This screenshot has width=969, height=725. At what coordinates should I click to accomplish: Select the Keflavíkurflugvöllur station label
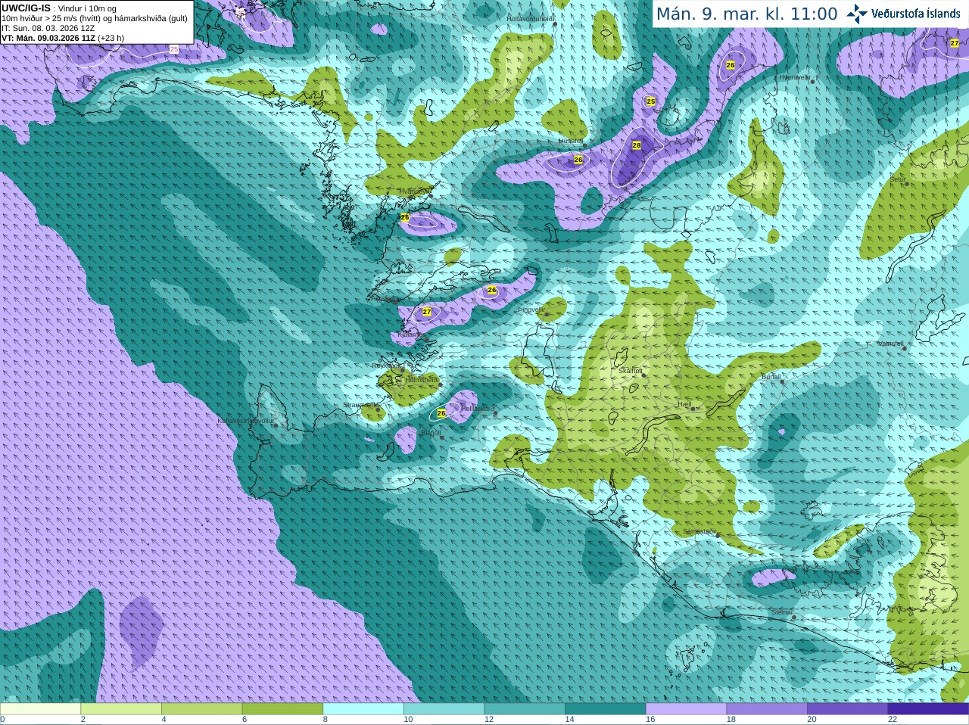click(x=246, y=421)
